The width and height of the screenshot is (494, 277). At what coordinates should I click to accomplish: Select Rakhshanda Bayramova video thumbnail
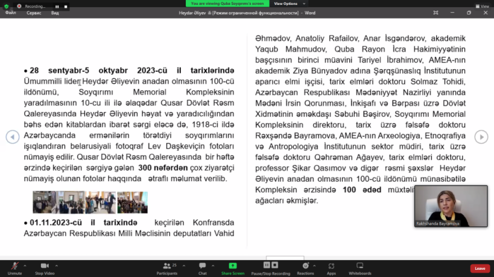451,206
